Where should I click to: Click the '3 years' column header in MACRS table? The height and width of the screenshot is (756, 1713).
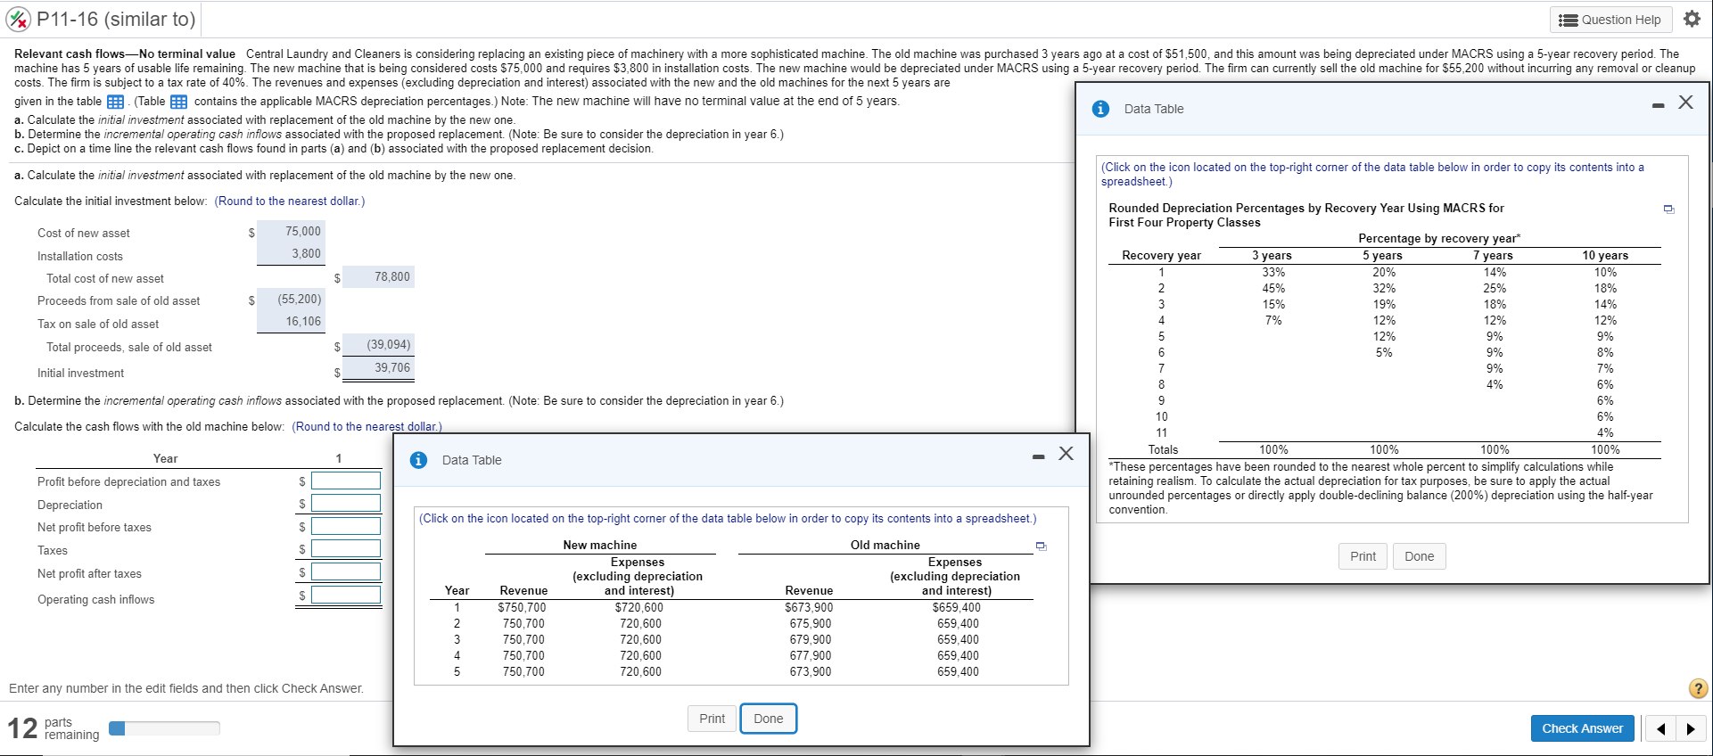tap(1272, 255)
